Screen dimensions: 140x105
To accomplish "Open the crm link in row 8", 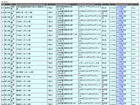I will click(121, 59).
